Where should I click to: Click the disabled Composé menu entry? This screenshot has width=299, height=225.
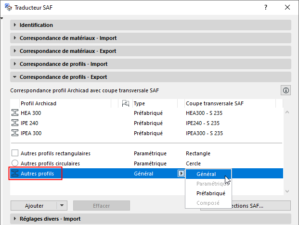pyautogui.click(x=208, y=203)
